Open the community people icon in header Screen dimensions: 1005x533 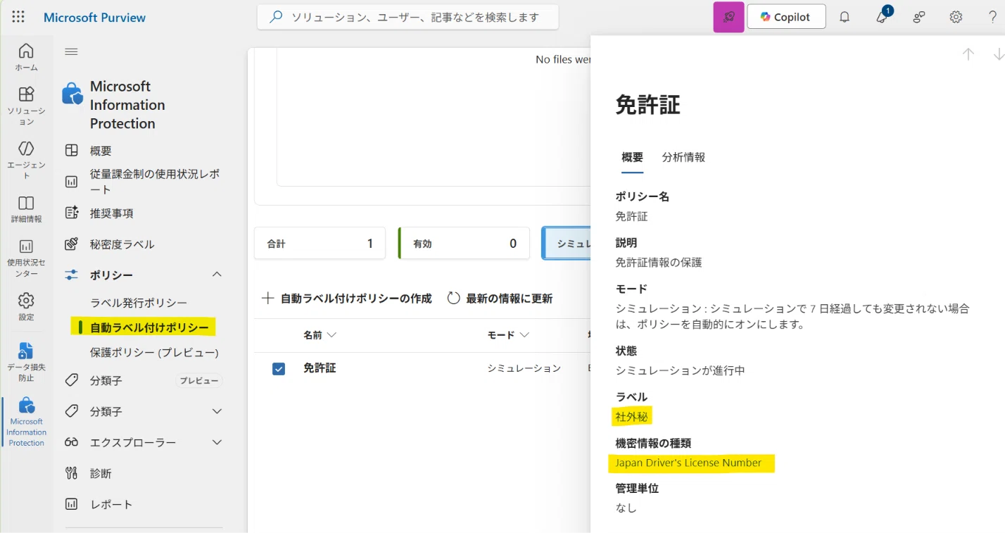coord(918,18)
